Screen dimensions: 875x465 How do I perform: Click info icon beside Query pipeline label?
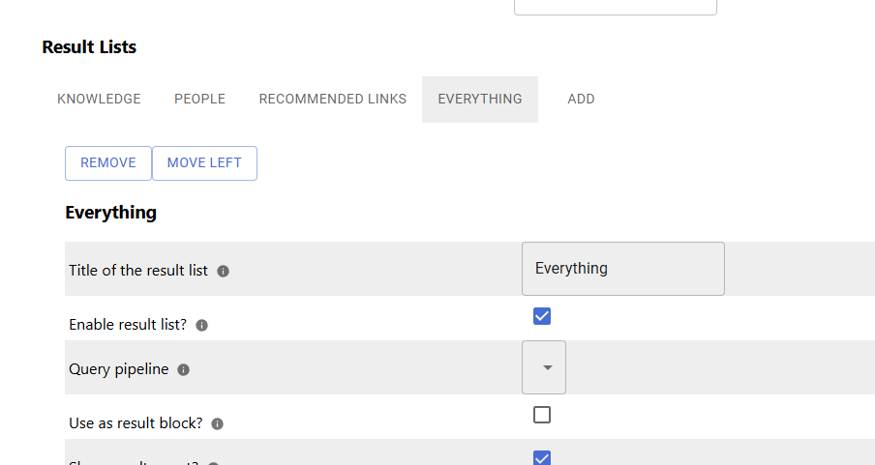pyautogui.click(x=184, y=369)
